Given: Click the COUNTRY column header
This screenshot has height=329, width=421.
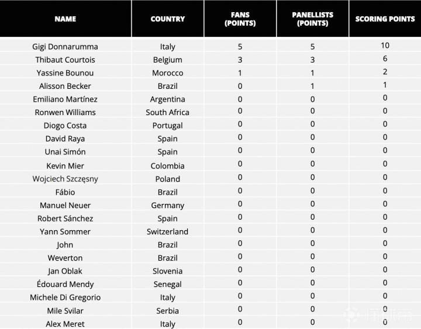Looking at the screenshot, I should (x=168, y=19).
